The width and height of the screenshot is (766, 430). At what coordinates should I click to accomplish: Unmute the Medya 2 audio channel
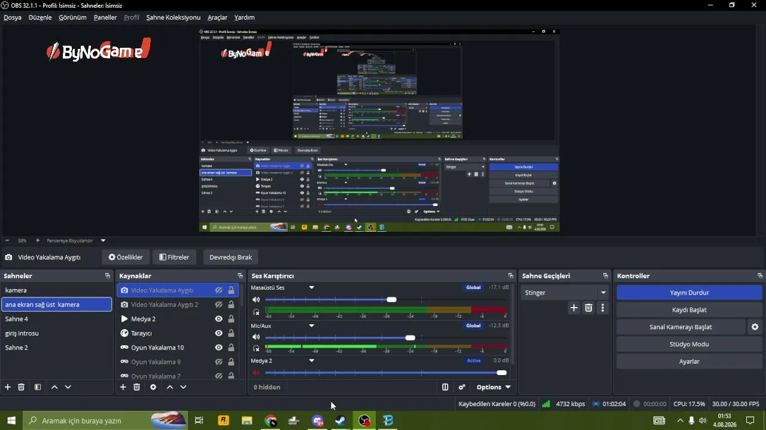tap(256, 373)
